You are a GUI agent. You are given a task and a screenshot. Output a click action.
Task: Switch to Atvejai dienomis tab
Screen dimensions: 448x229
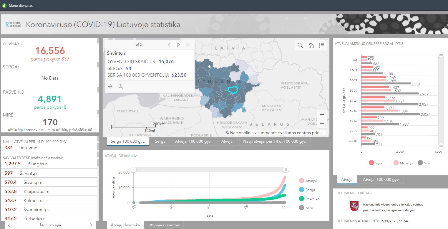point(165,225)
